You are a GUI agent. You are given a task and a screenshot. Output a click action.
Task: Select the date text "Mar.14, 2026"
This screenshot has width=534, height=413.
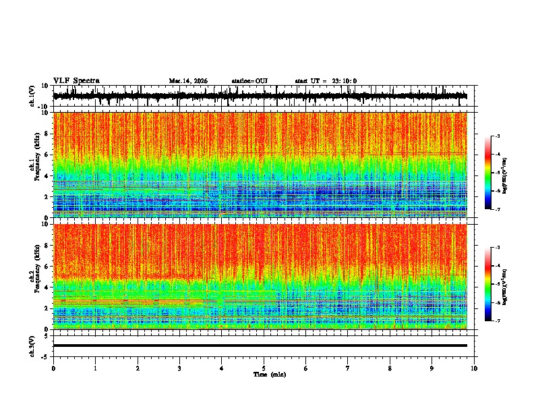point(188,81)
